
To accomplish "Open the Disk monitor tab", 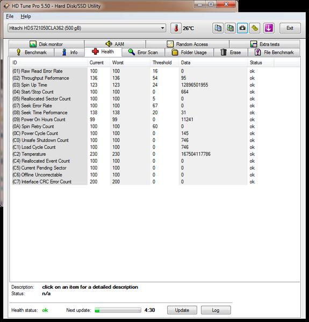I will (46, 44).
